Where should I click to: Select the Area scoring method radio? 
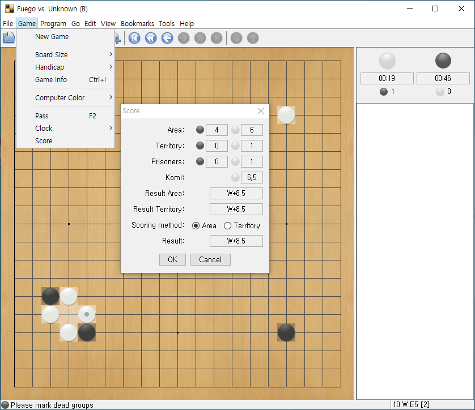pyautogui.click(x=196, y=226)
